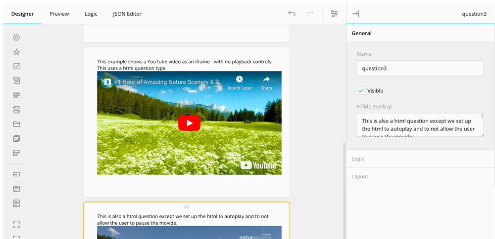The image size is (495, 239).
Task: Add a Panel container from the toolbox
Action: tap(16, 225)
